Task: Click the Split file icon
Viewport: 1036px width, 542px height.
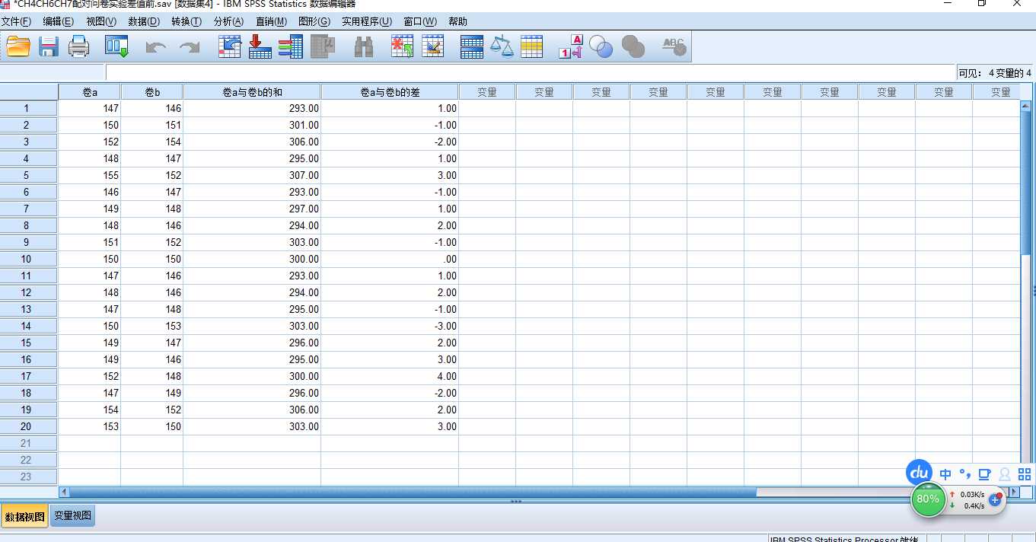Action: point(472,47)
